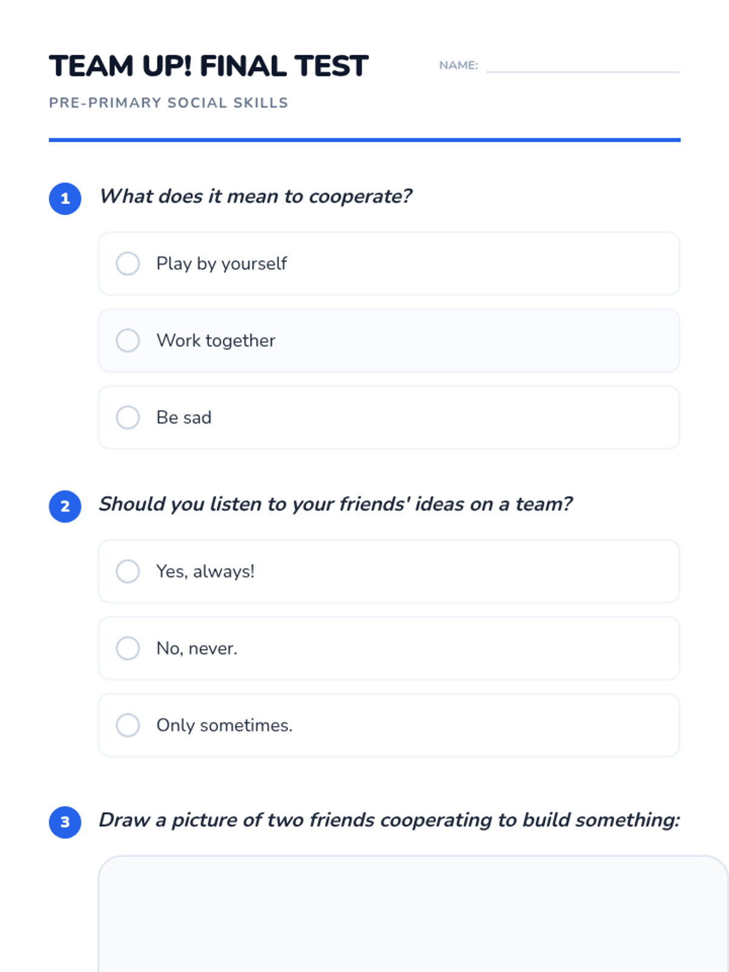The image size is (729, 972).
Task: Click the blue divider line under header
Action: 364,140
